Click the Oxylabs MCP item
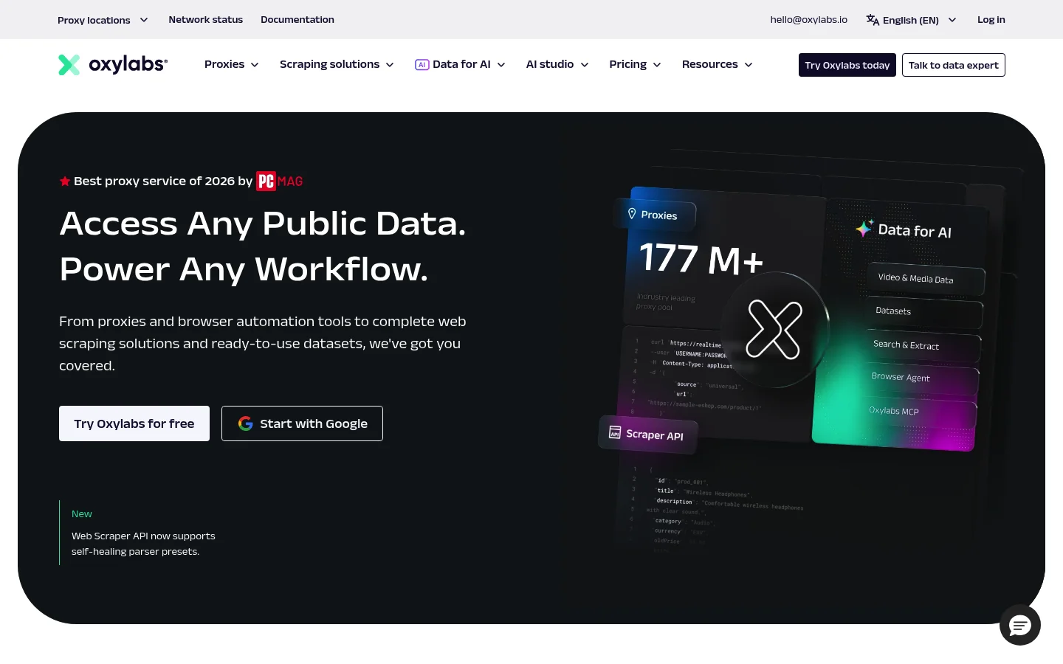Image resolution: width=1063 pixels, height=664 pixels. [920, 412]
